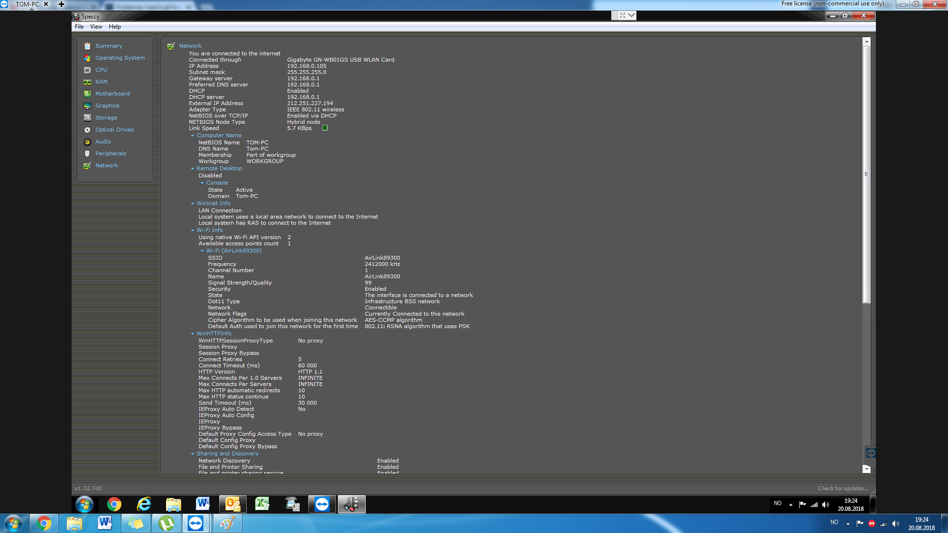Select the RAM section in sidebar
This screenshot has height=533, width=948.
click(101, 82)
